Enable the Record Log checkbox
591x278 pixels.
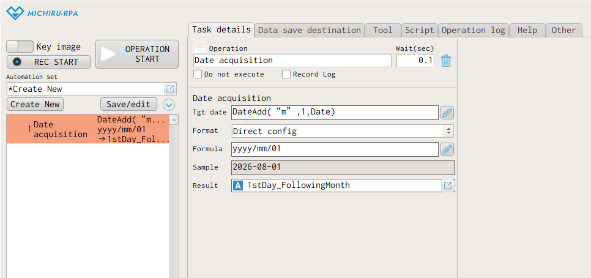[286, 74]
